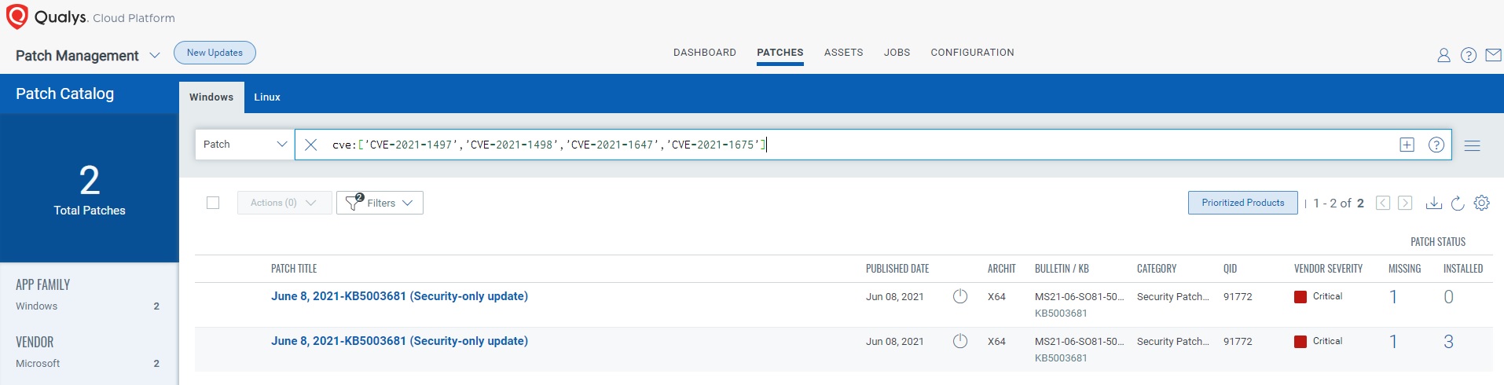Screen dimensions: 1504x385
Task: Open the Actions (0) dropdown
Action: tap(284, 203)
